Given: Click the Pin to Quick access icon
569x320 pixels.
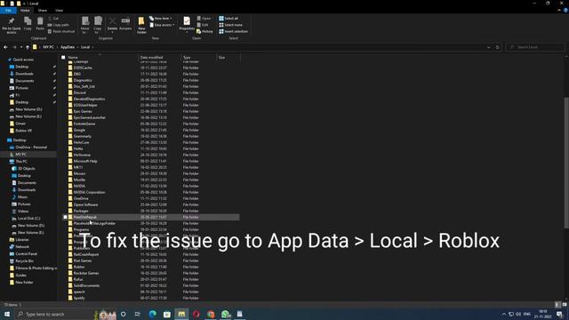Looking at the screenshot, I should click(12, 21).
